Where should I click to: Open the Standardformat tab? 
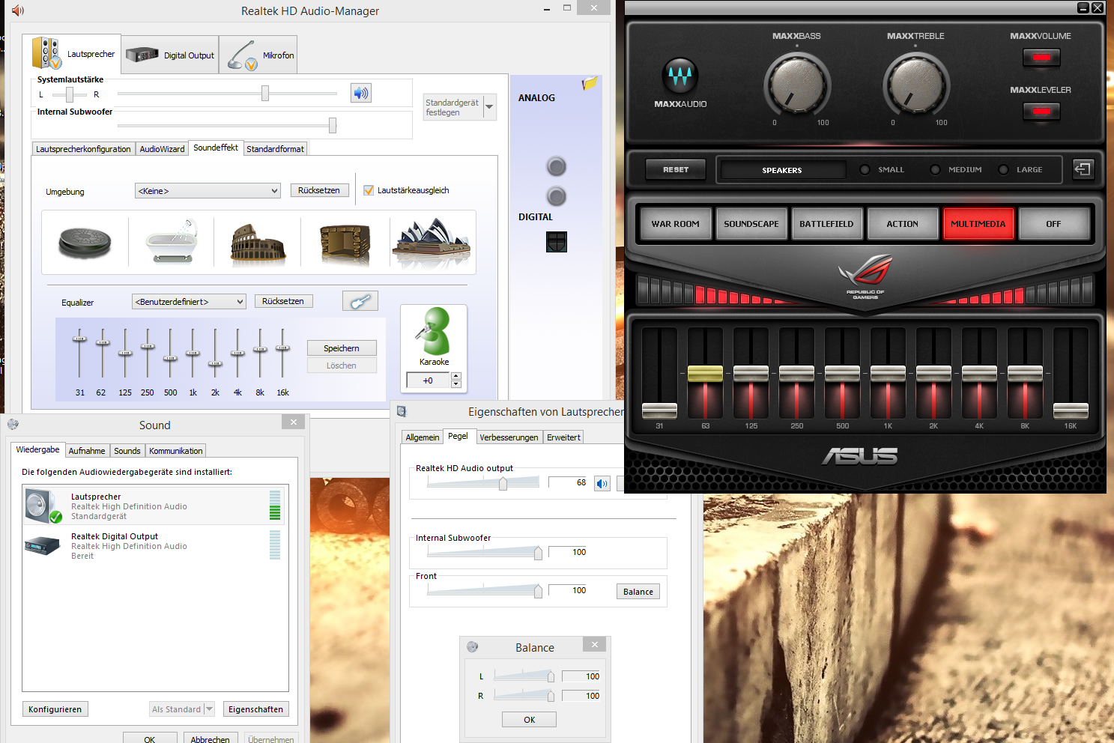(x=275, y=149)
